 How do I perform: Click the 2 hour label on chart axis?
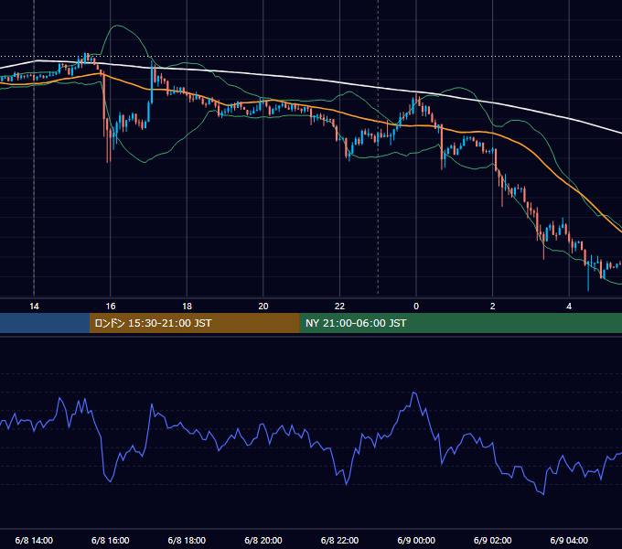point(493,307)
